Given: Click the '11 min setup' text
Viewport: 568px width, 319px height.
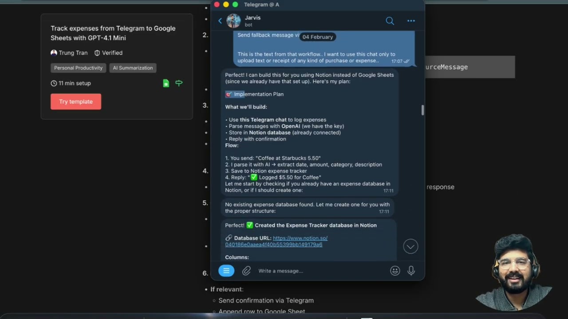Looking at the screenshot, I should 75,83.
